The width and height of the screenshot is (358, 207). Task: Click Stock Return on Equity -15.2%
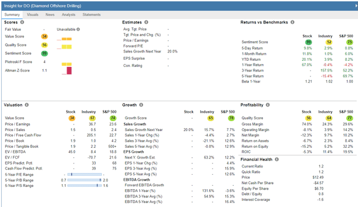tap(306, 146)
